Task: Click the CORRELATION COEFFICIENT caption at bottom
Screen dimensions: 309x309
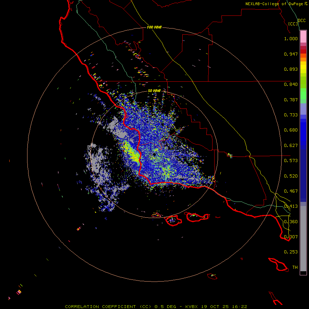Action: pos(156,307)
